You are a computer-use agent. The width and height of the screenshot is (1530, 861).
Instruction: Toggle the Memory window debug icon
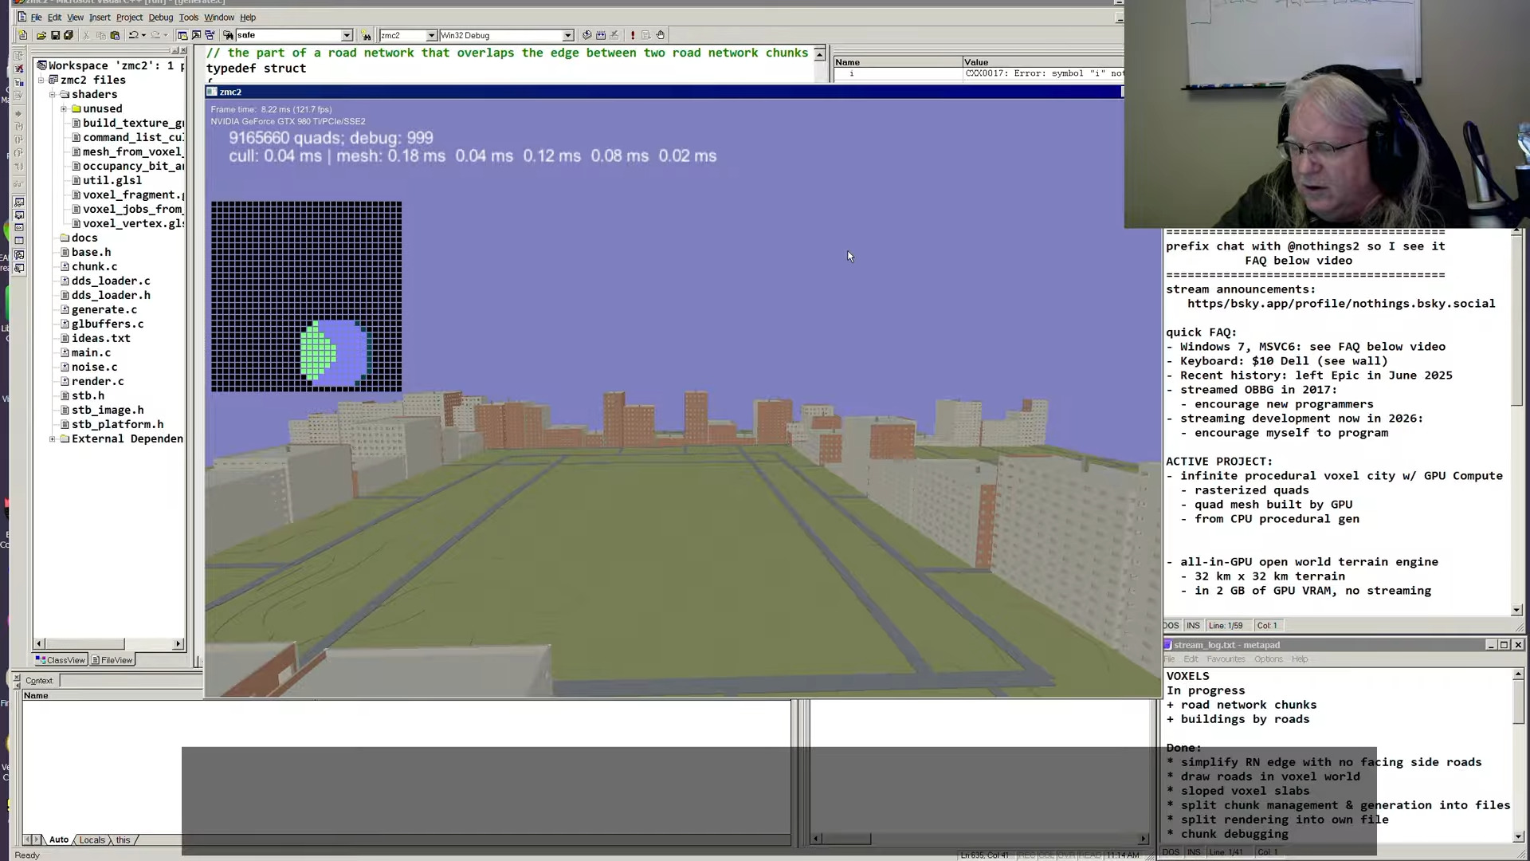point(18,241)
